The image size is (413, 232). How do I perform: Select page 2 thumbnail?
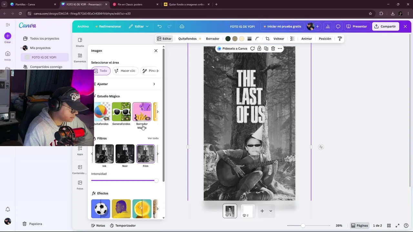[248, 211]
